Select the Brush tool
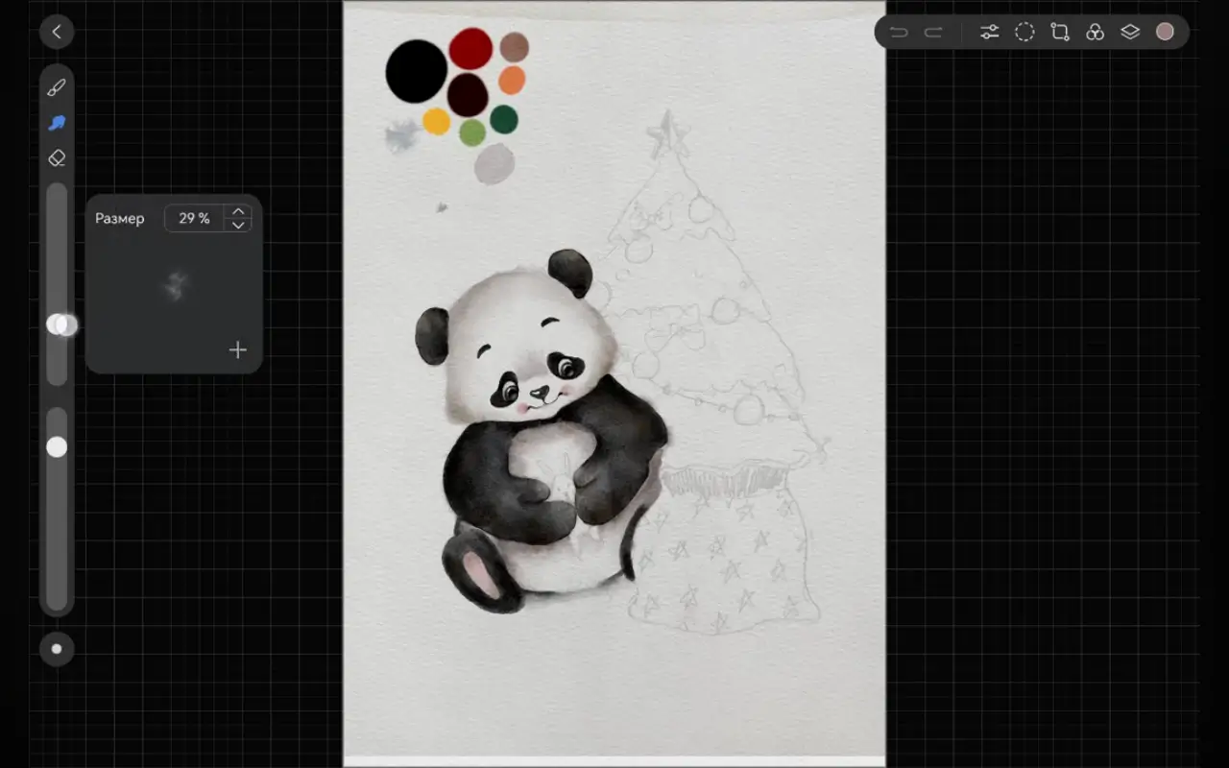The width and height of the screenshot is (1229, 768). pyautogui.click(x=57, y=88)
